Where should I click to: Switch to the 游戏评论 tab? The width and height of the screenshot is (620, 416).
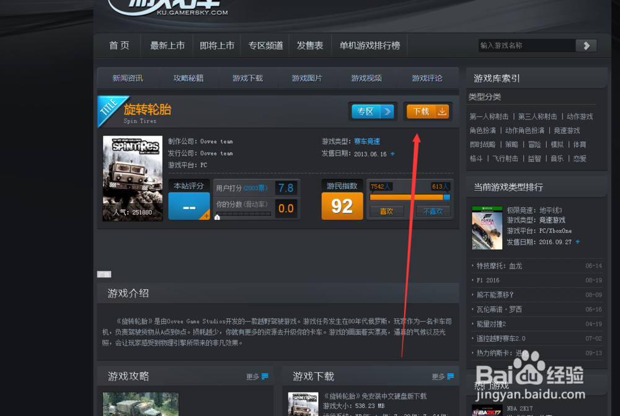427,78
